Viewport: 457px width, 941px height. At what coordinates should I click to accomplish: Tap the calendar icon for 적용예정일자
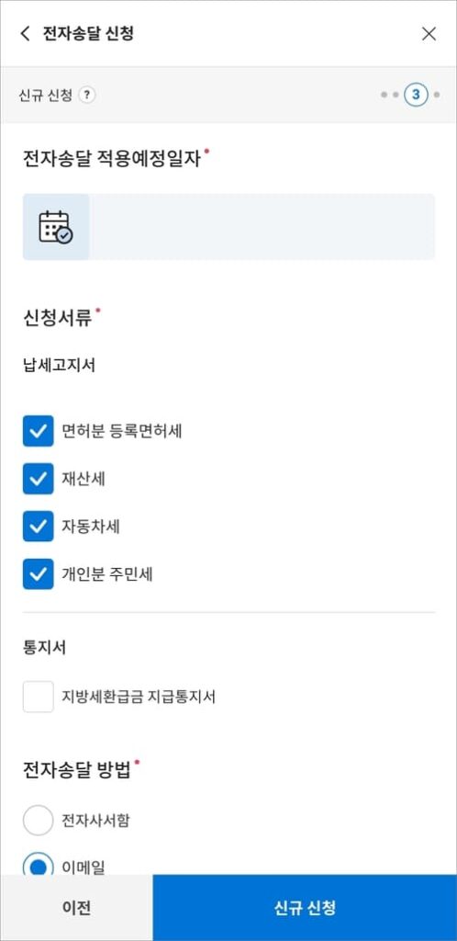[56, 227]
